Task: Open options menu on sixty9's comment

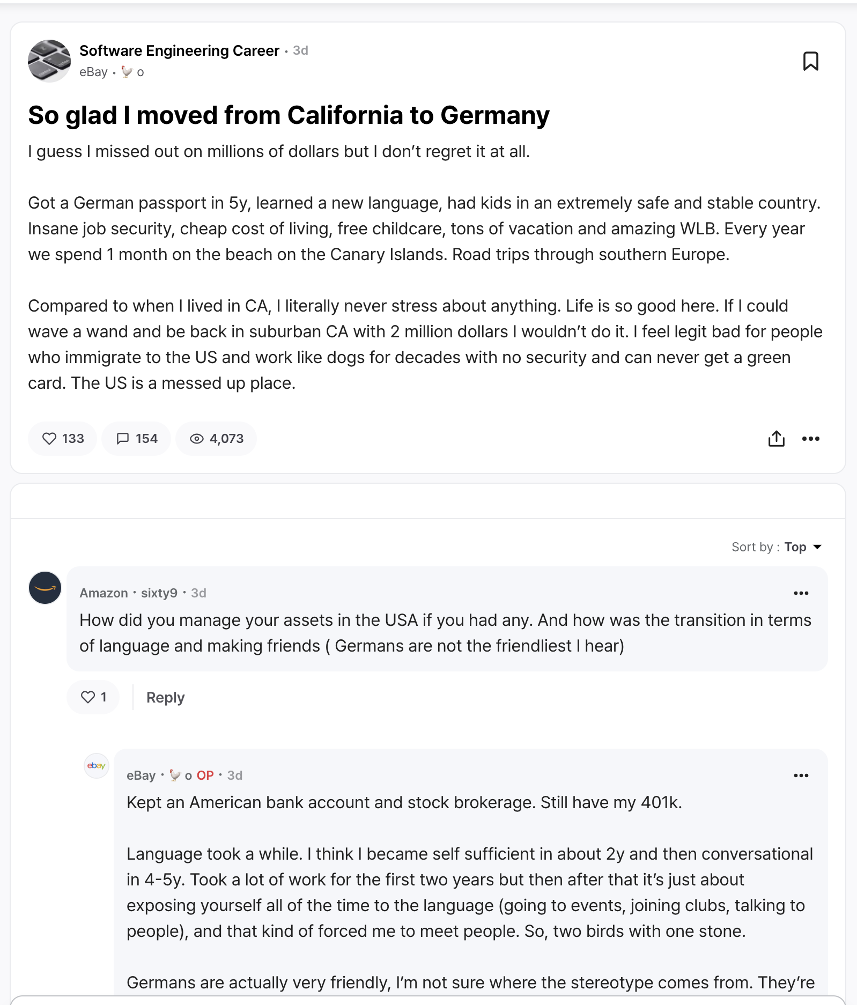Action: click(x=801, y=593)
